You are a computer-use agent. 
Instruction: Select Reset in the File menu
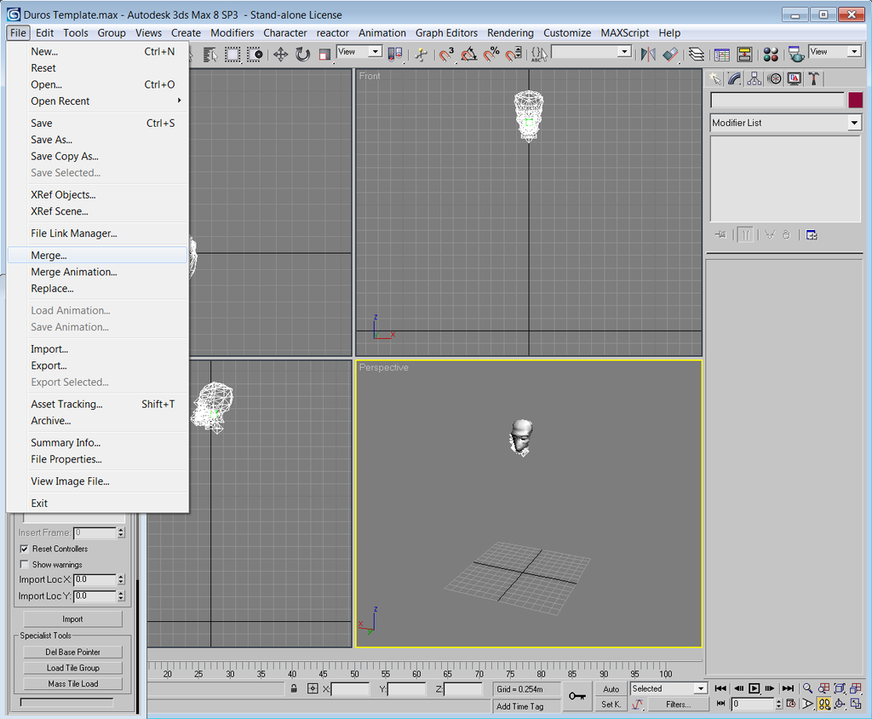[97, 68]
